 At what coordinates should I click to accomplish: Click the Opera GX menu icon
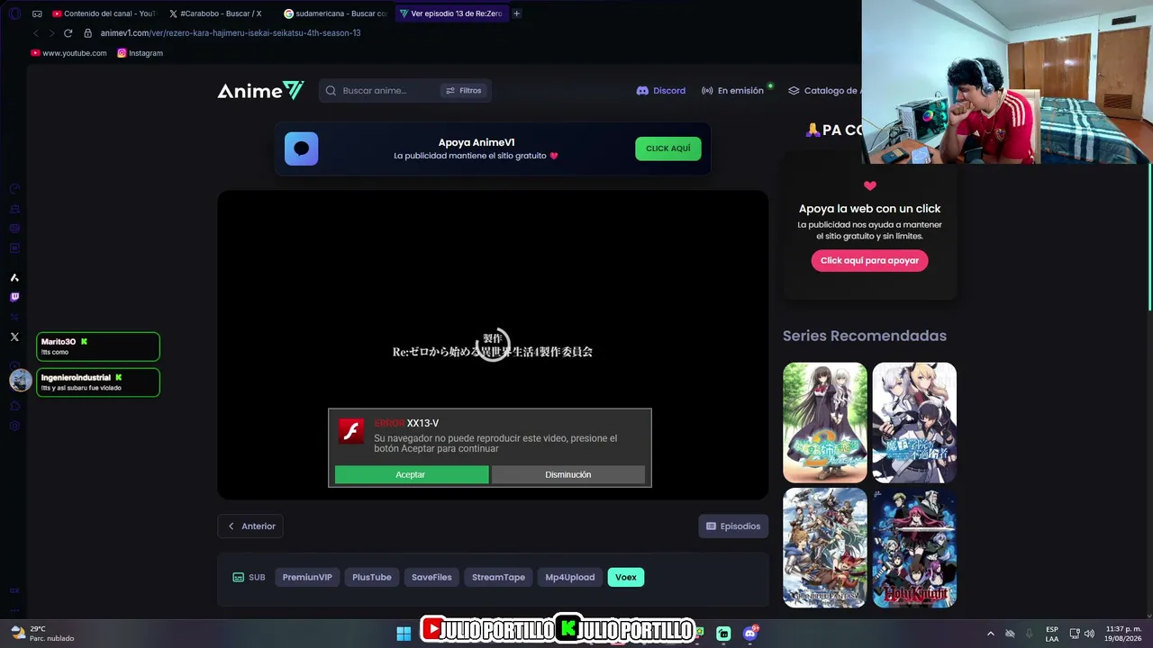coord(14,13)
